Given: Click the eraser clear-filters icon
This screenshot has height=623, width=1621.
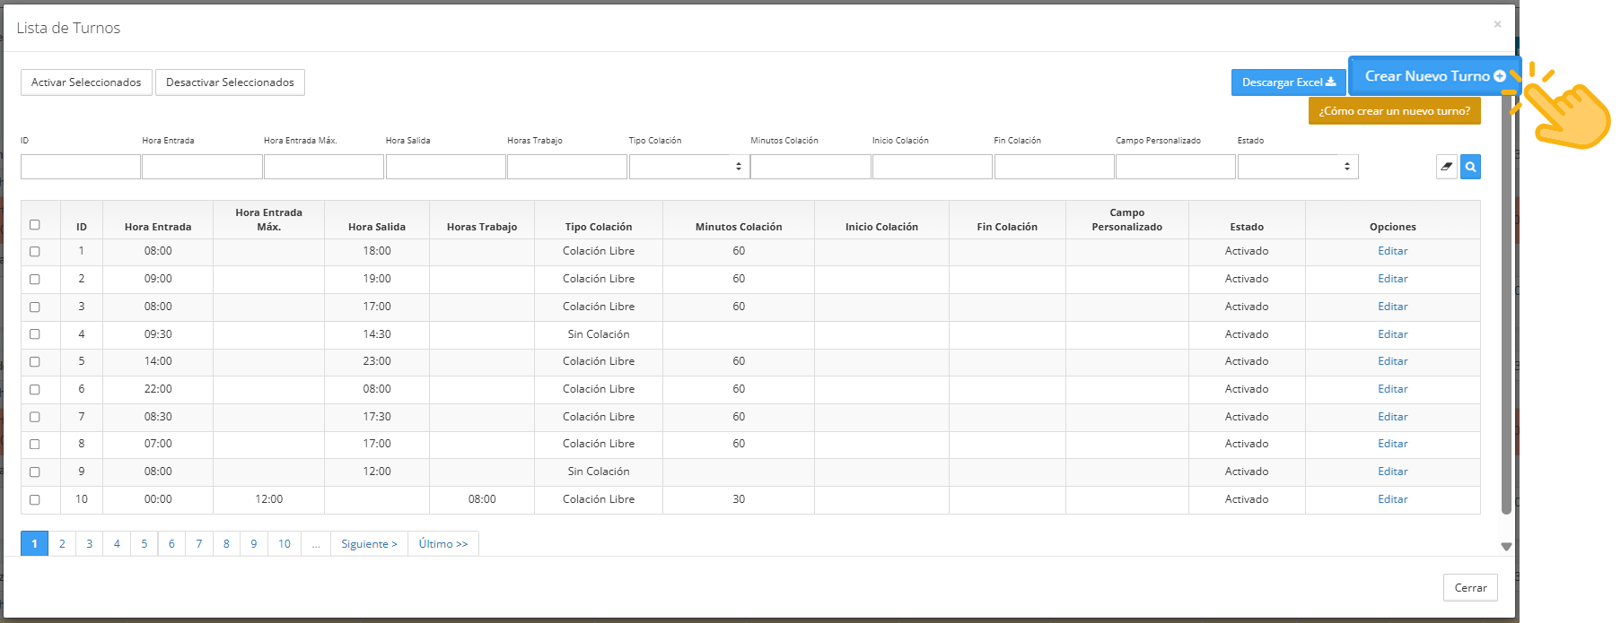Looking at the screenshot, I should (1446, 167).
